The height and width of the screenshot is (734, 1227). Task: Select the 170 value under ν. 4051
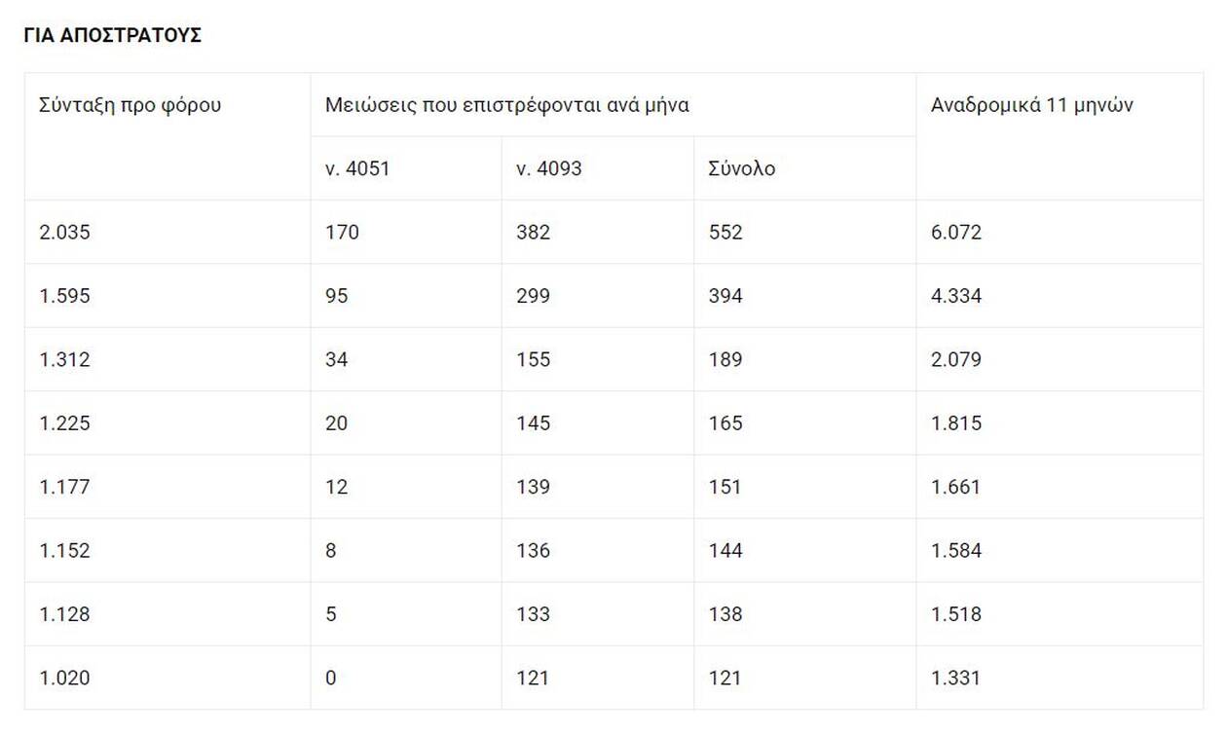342,233
